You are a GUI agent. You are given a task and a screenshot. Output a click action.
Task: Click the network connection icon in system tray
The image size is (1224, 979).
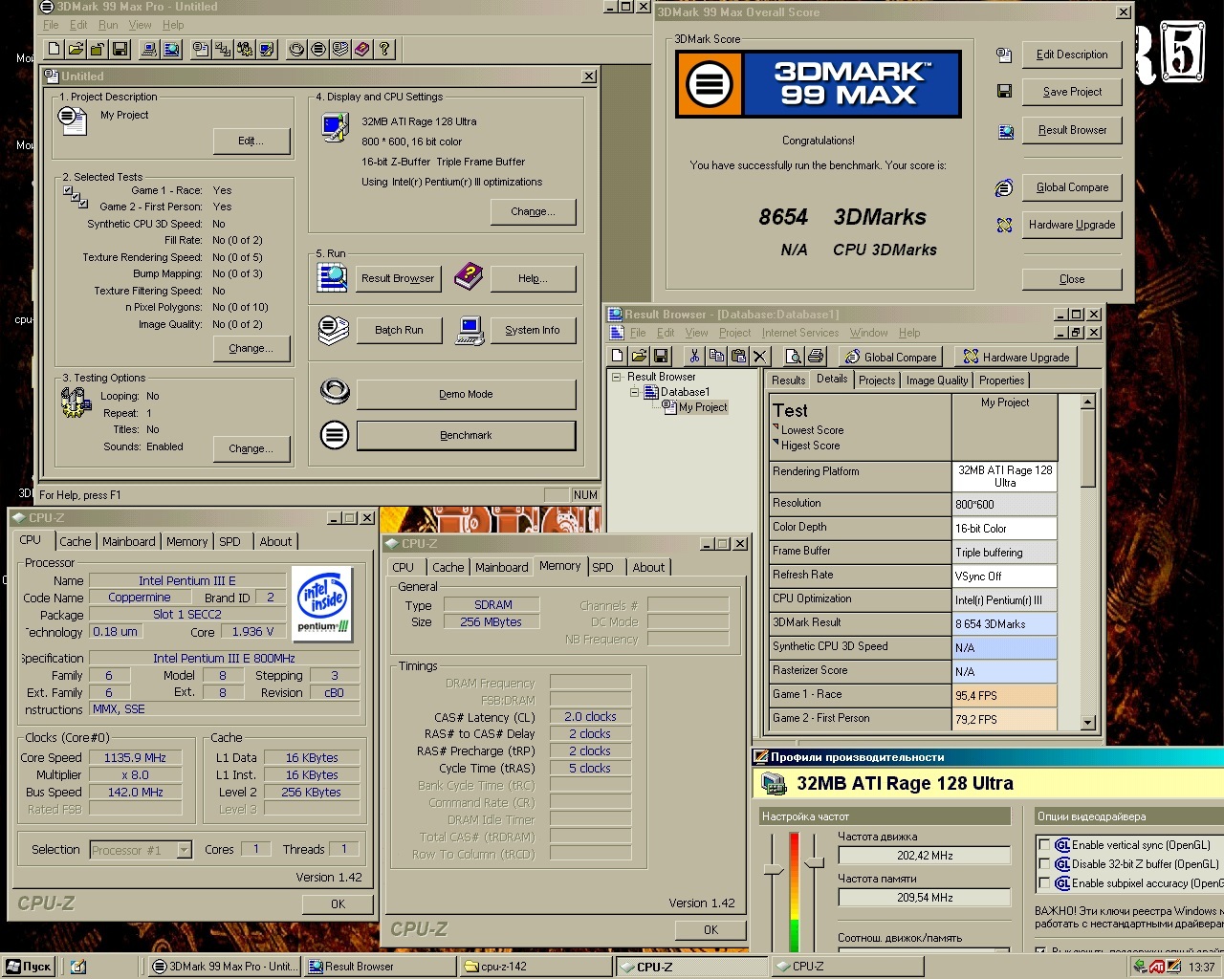[x=1141, y=967]
